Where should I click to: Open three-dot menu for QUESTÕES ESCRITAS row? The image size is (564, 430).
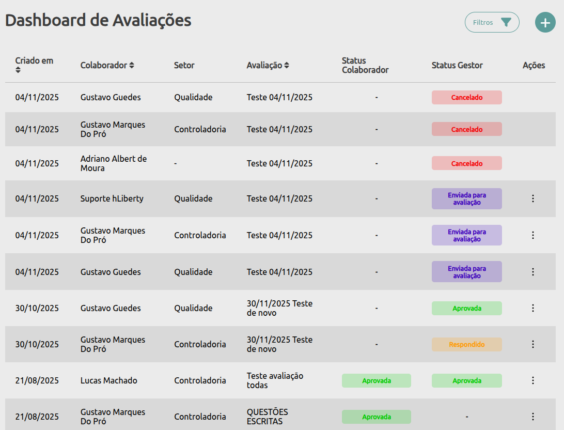tap(533, 417)
